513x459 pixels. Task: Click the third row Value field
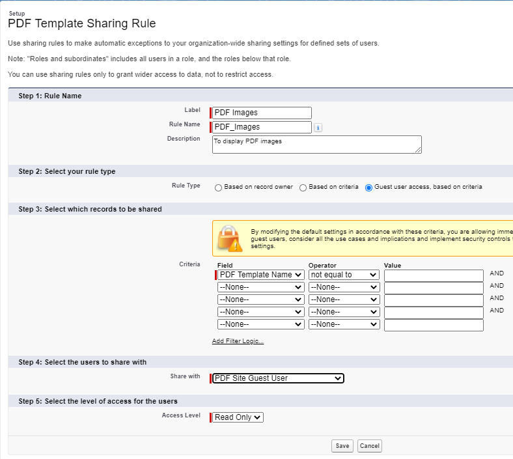pos(434,300)
